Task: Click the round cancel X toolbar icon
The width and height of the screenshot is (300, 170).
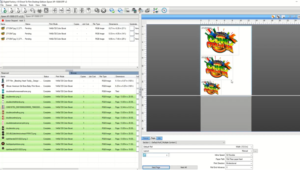Action: click(x=104, y=11)
